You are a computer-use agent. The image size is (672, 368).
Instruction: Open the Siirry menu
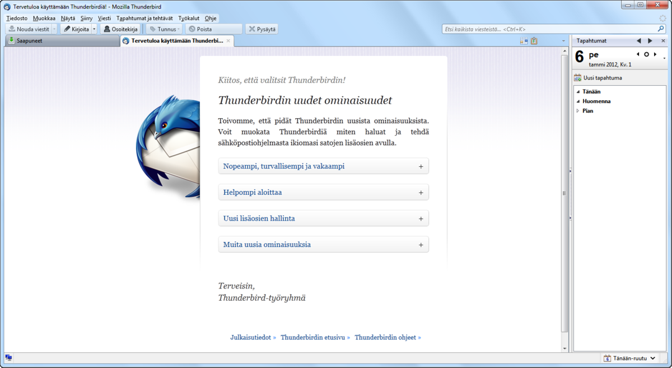coord(86,18)
